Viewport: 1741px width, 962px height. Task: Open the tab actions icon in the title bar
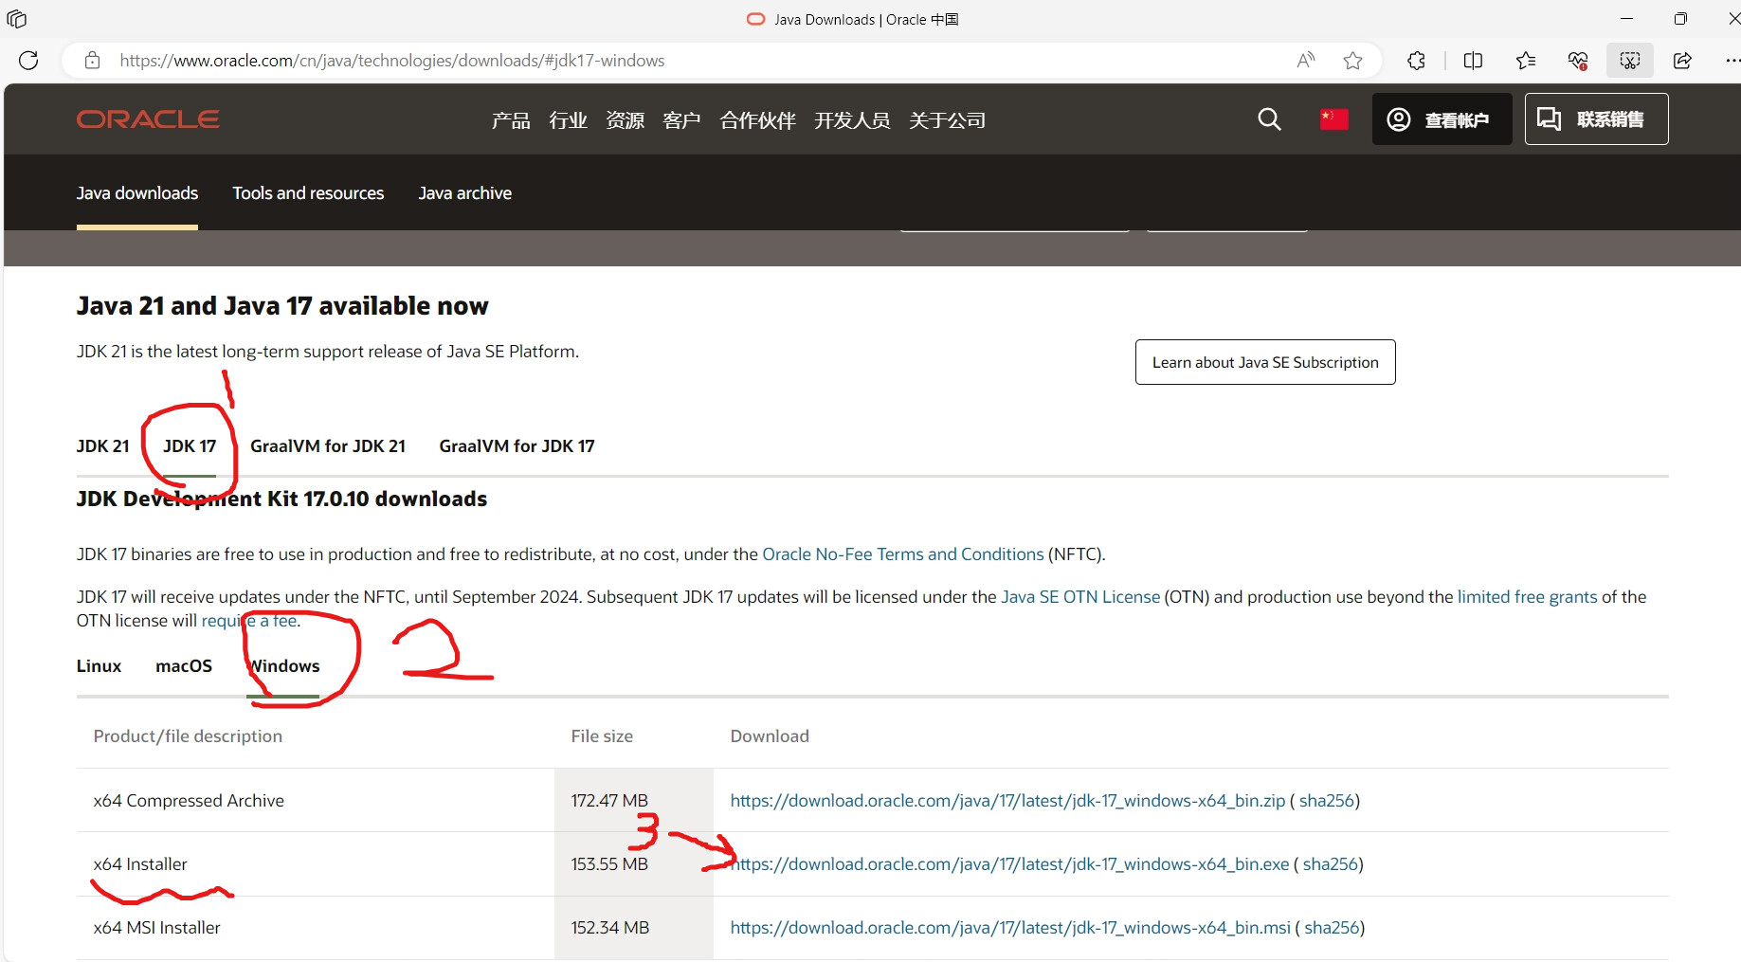pos(17,19)
